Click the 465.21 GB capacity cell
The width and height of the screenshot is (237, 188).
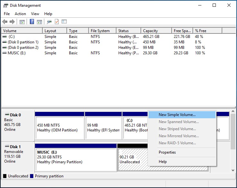(x=151, y=37)
